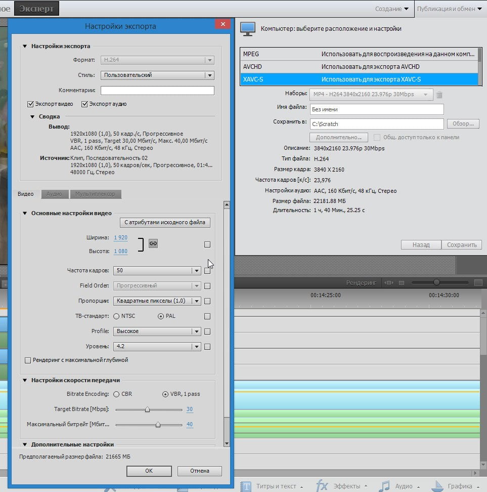Open the Частота кадров dropdown
This screenshot has width=487, height=492.
157,270
